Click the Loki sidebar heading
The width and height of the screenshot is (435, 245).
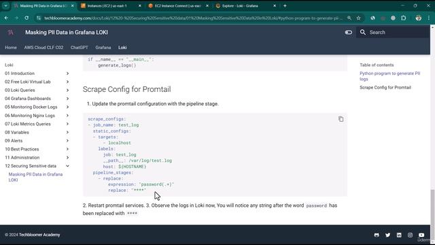coord(9,65)
